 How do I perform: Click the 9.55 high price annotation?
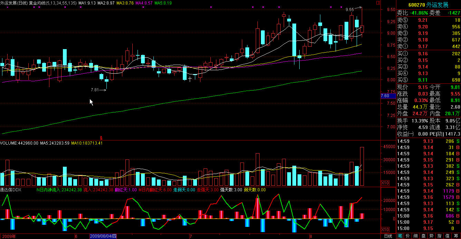(x=350, y=10)
